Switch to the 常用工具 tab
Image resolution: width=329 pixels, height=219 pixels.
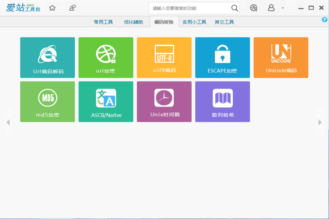103,22
